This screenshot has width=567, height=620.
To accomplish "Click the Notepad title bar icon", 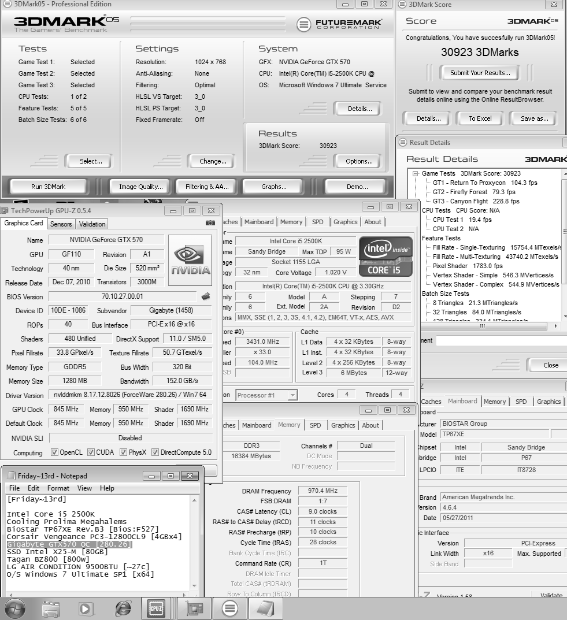I will 12,476.
